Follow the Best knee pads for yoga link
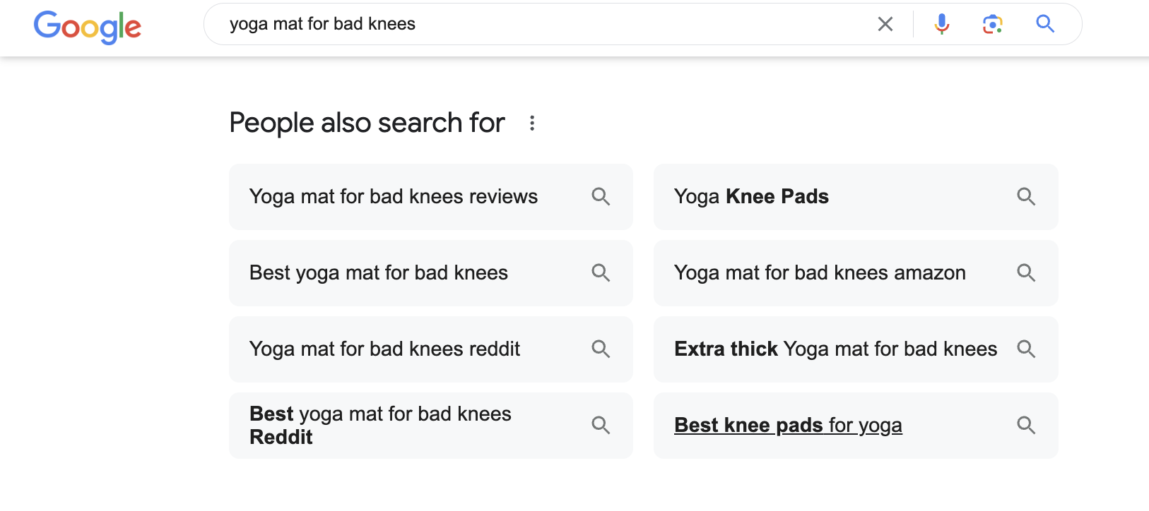This screenshot has height=511, width=1149. (788, 426)
